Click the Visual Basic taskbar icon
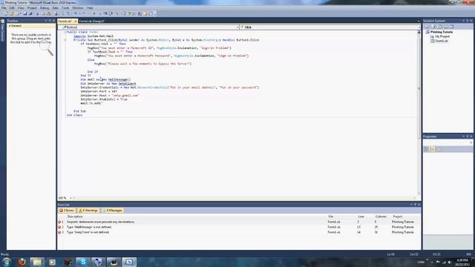Viewport: 475px width, 267px height. pos(129,262)
